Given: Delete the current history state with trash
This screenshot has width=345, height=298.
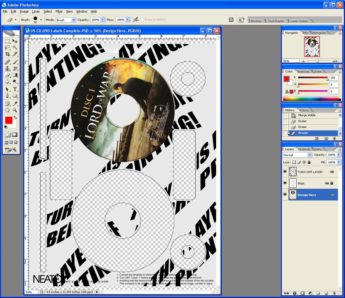Looking at the screenshot, I should 334,138.
